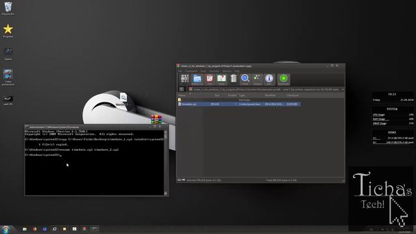Switch to Command Prompt via its taskbar button
Image resolution: width=416 pixels, height=234 pixels.
click(x=94, y=229)
